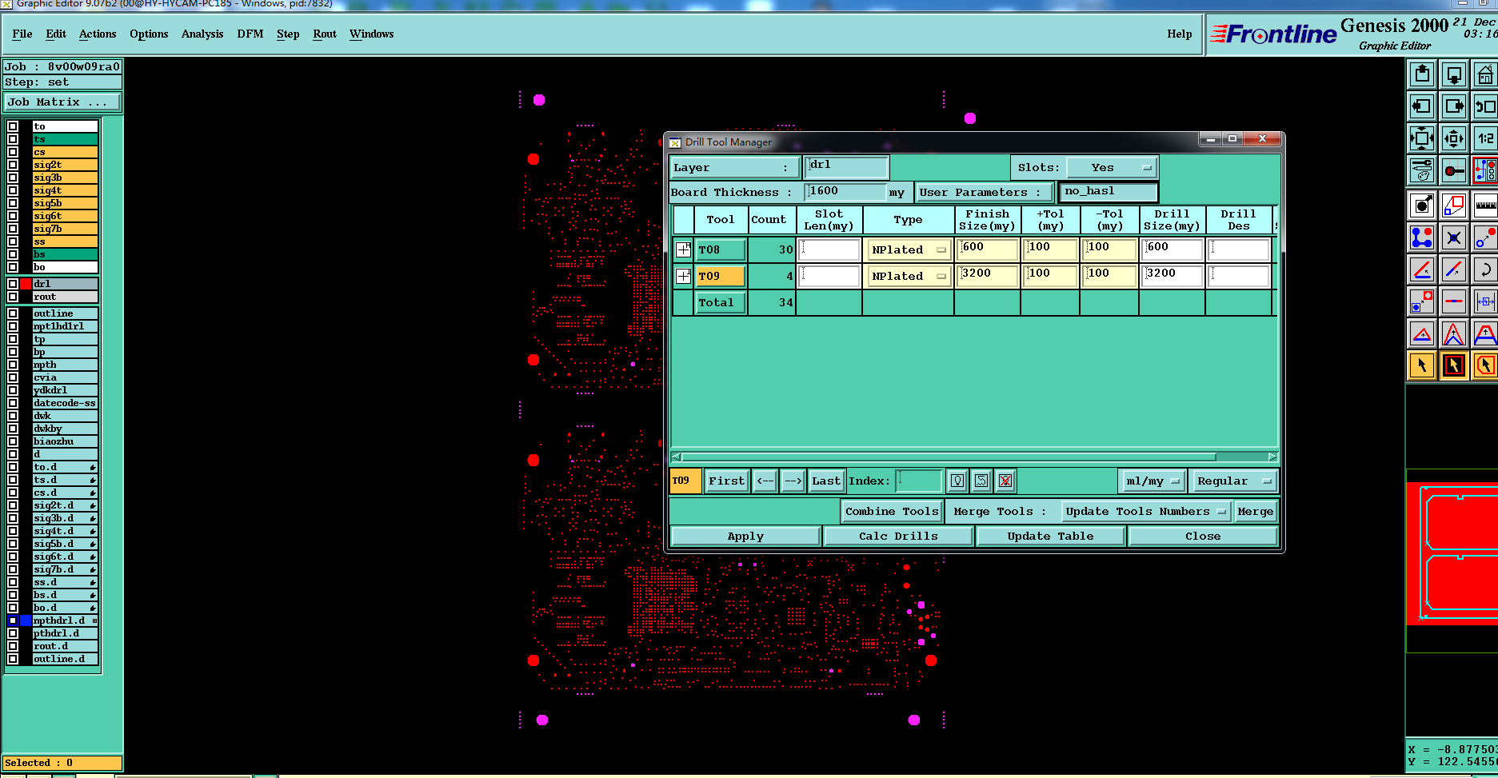Image resolution: width=1498 pixels, height=778 pixels.
Task: Toggle the checkbox for layer 'drl'
Action: [x=13, y=284]
